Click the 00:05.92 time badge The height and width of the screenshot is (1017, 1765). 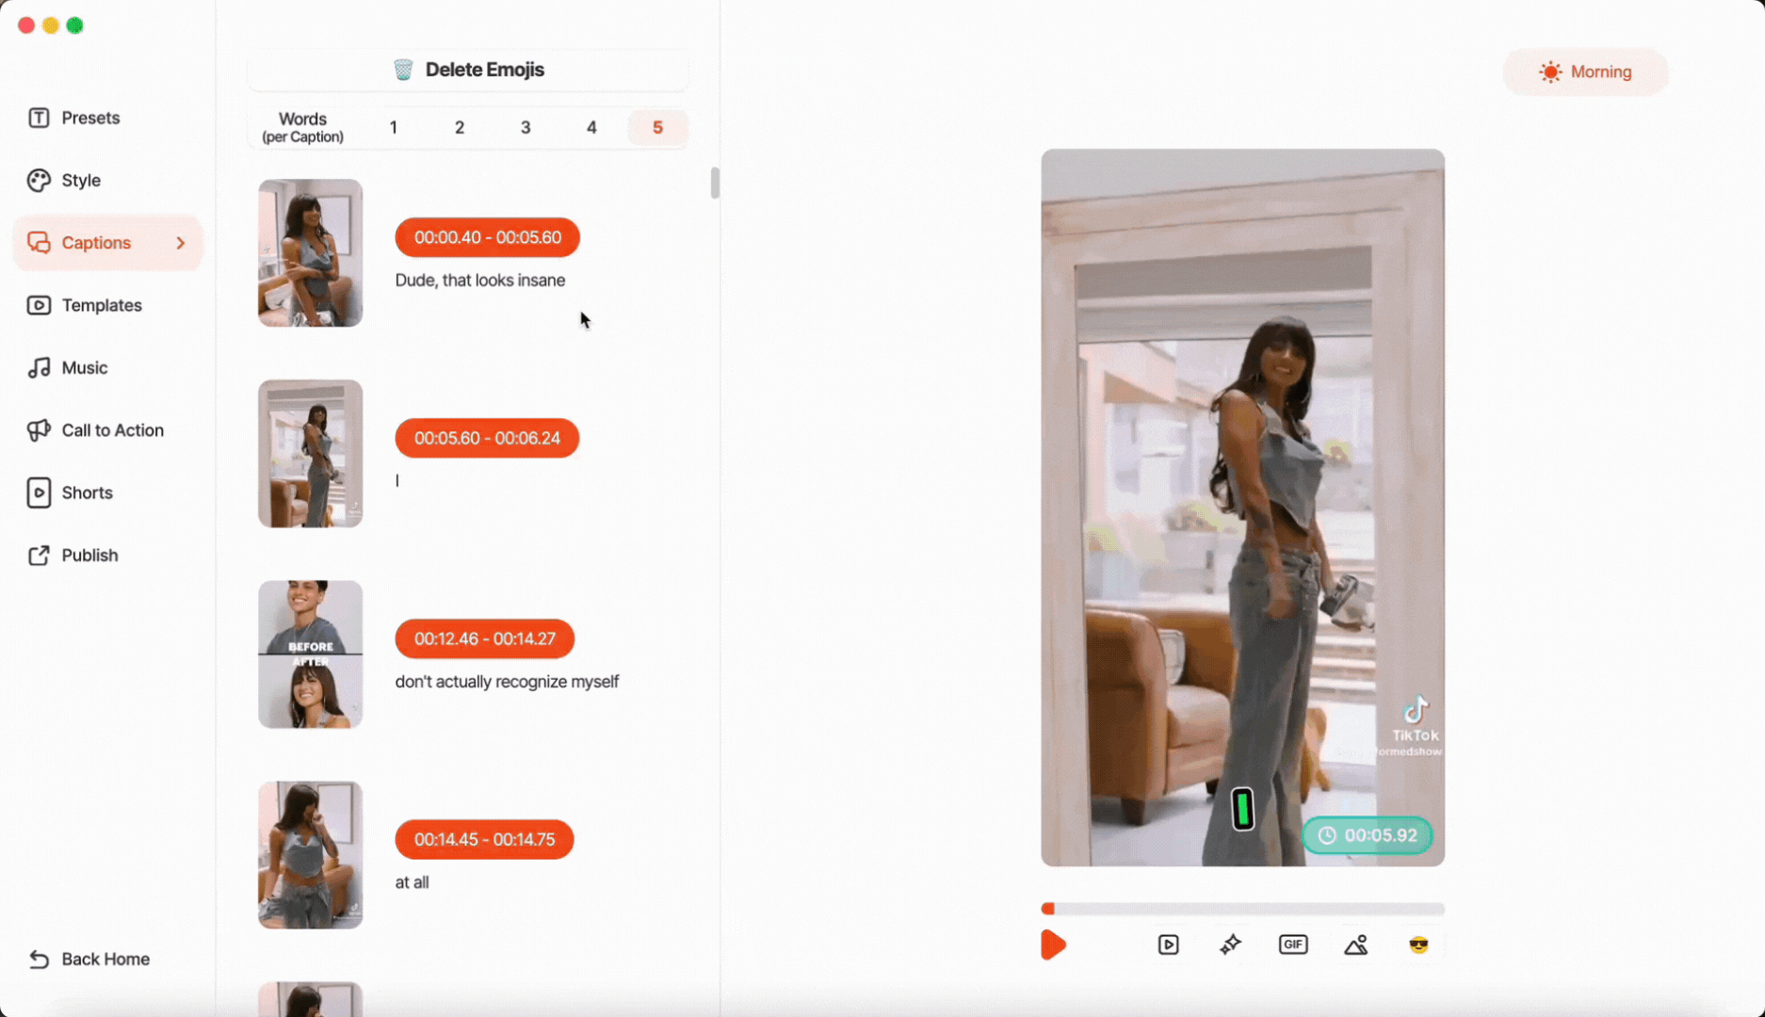pyautogui.click(x=1368, y=835)
